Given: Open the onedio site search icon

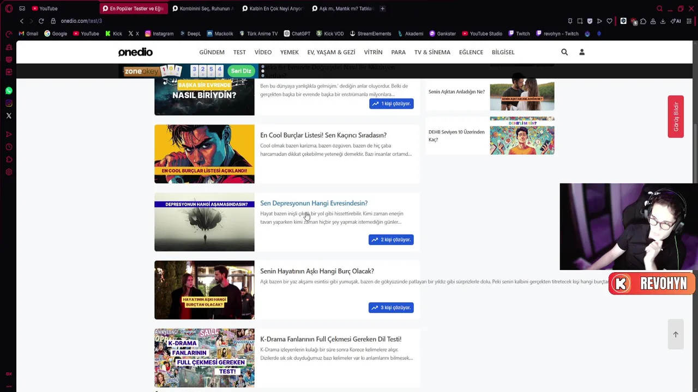Looking at the screenshot, I should (564, 52).
